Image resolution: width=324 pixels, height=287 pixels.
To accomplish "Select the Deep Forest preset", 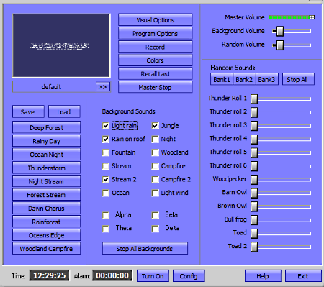I will pos(46,127).
